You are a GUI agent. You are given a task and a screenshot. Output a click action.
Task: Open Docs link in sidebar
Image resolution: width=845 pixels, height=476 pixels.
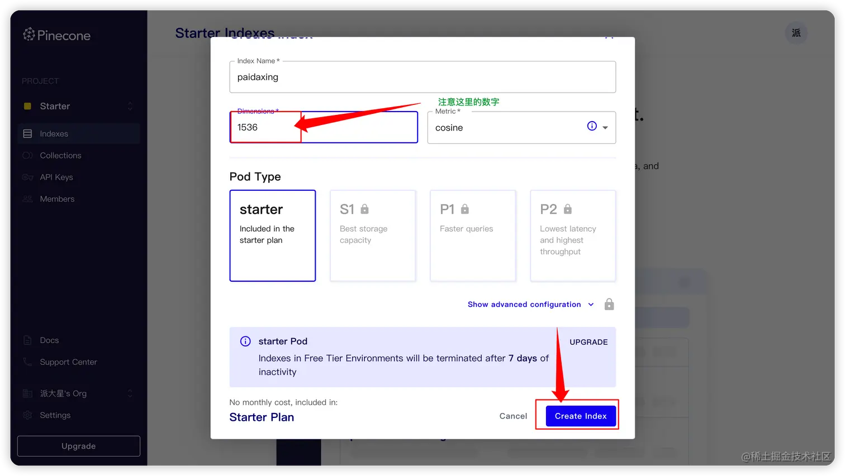[x=49, y=340]
